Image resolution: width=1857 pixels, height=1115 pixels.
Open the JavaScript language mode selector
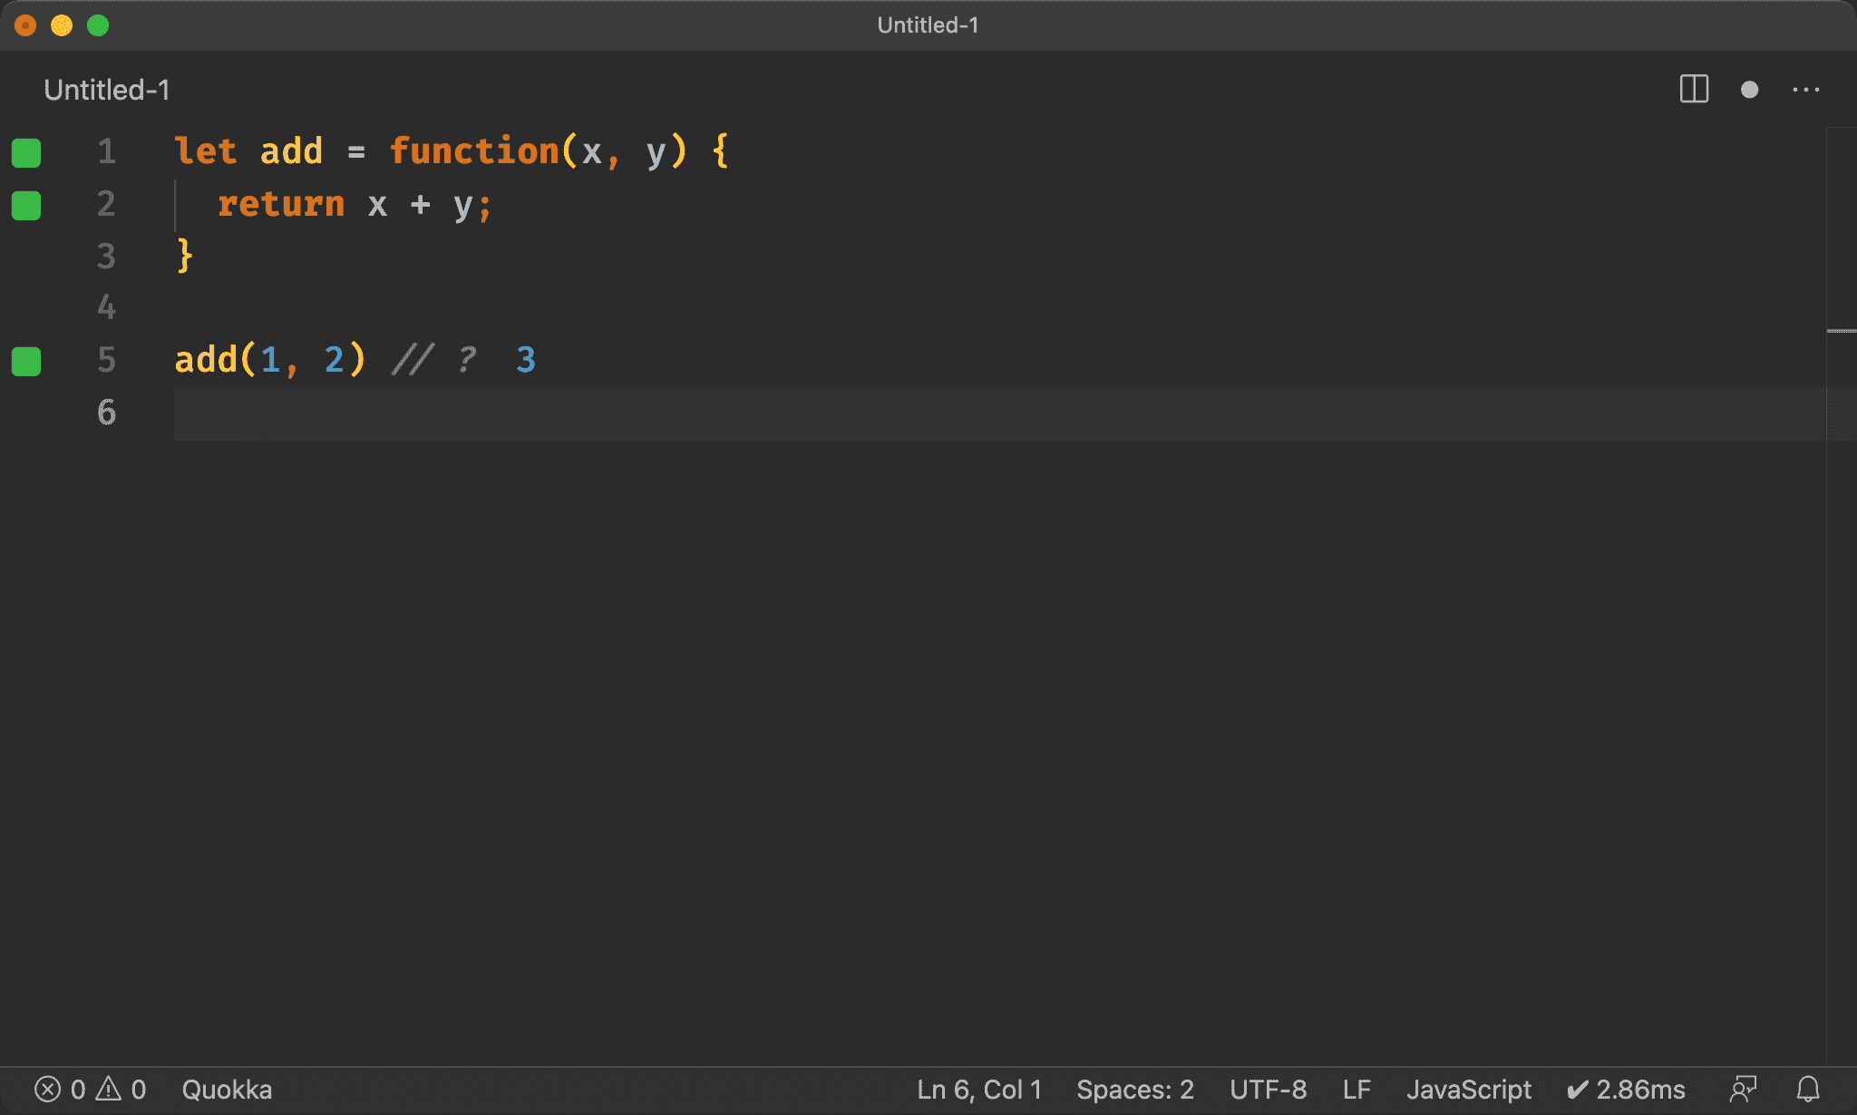(1468, 1089)
